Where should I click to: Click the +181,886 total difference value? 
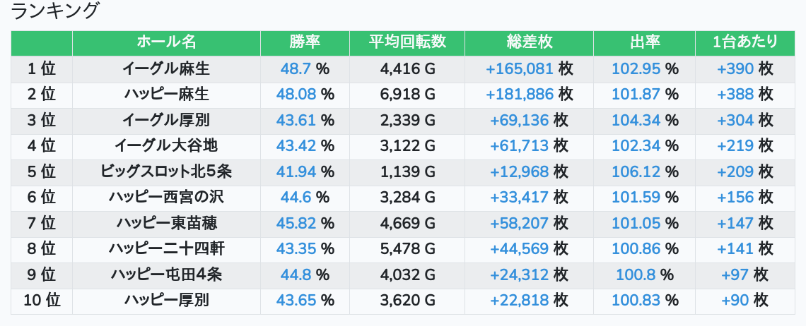point(520,94)
